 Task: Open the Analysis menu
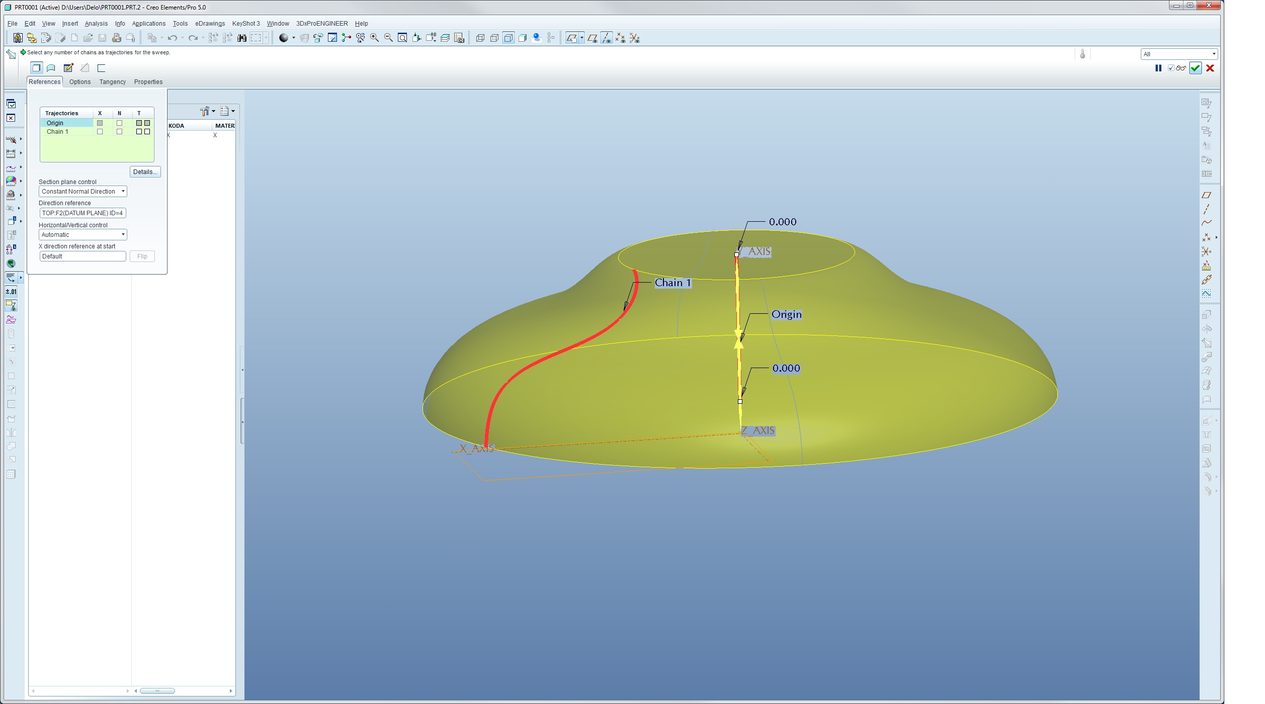pyautogui.click(x=96, y=24)
